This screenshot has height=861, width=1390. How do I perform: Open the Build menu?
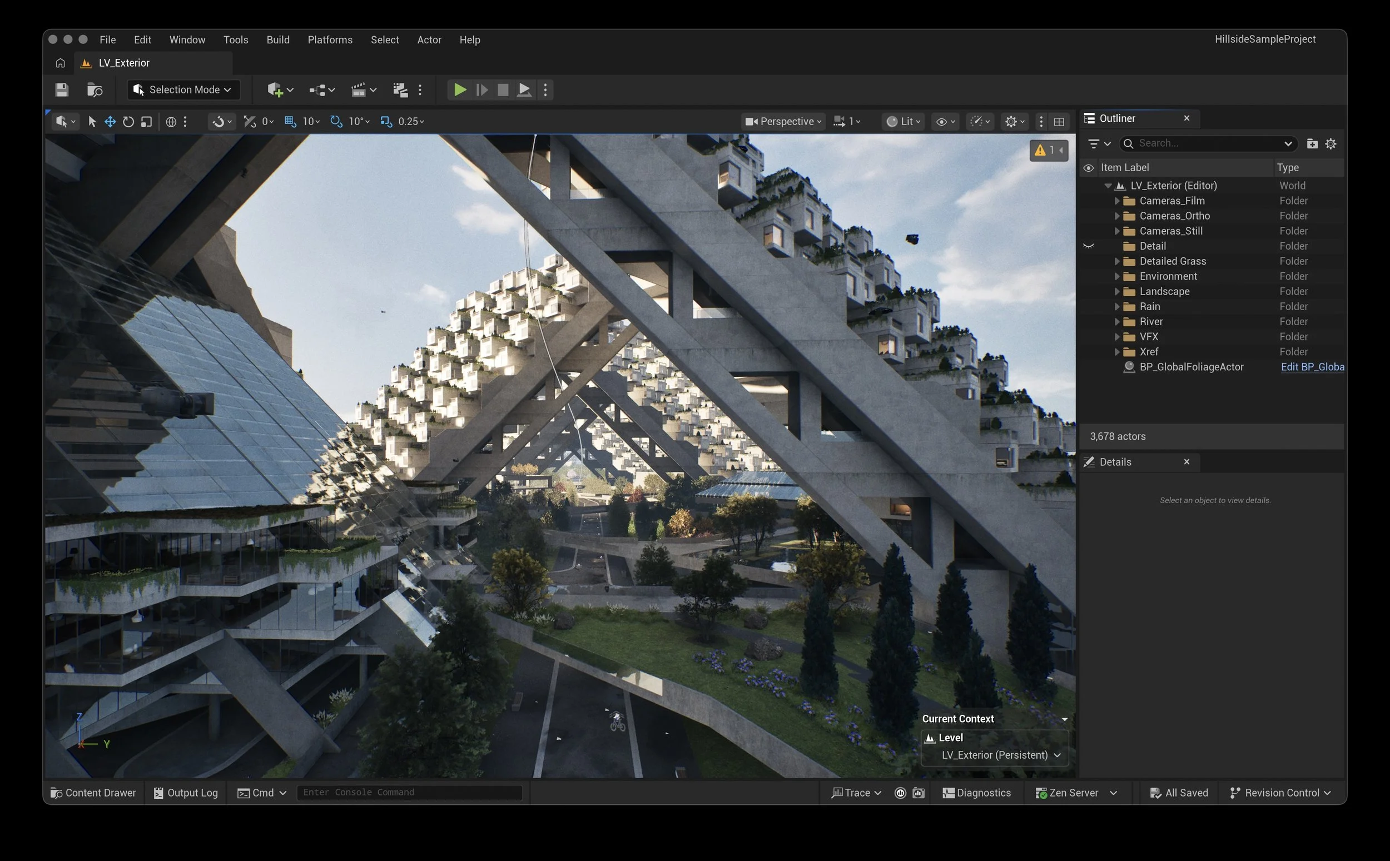point(278,40)
